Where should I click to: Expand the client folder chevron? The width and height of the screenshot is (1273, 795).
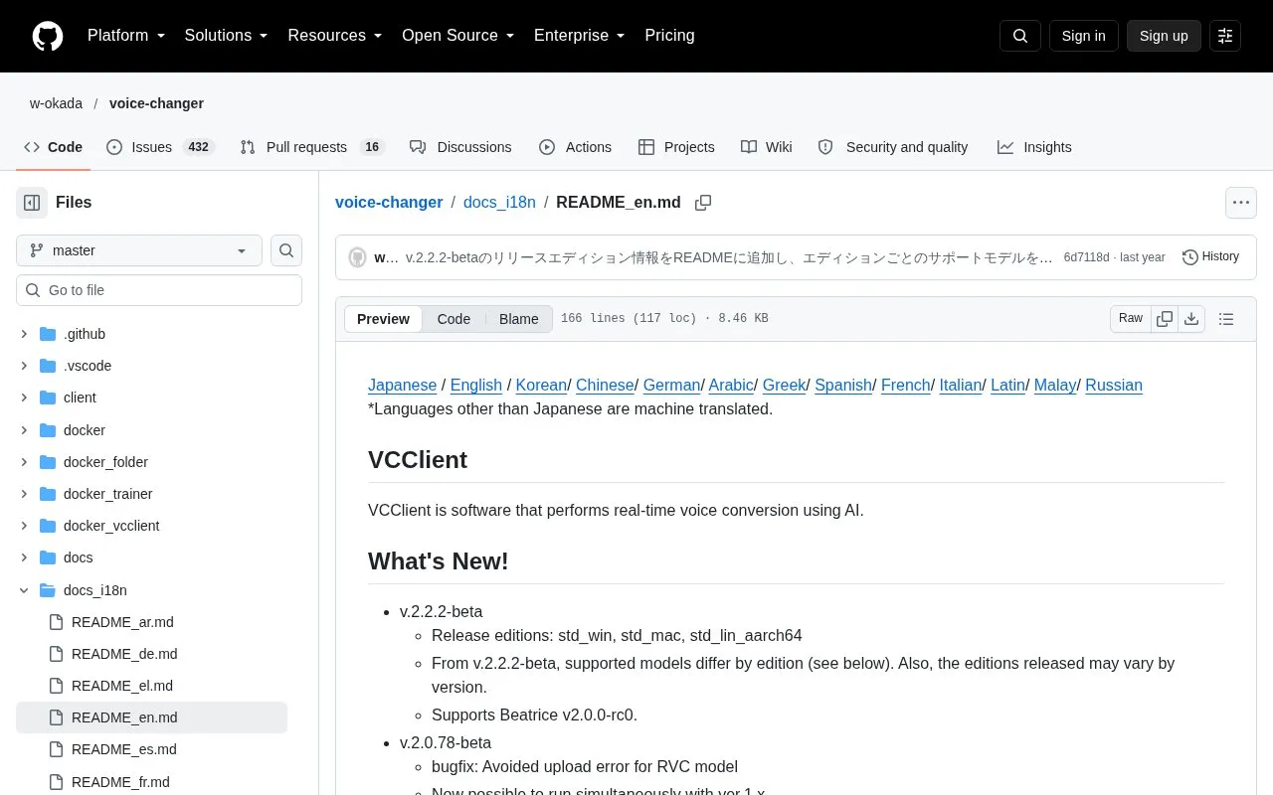25,397
